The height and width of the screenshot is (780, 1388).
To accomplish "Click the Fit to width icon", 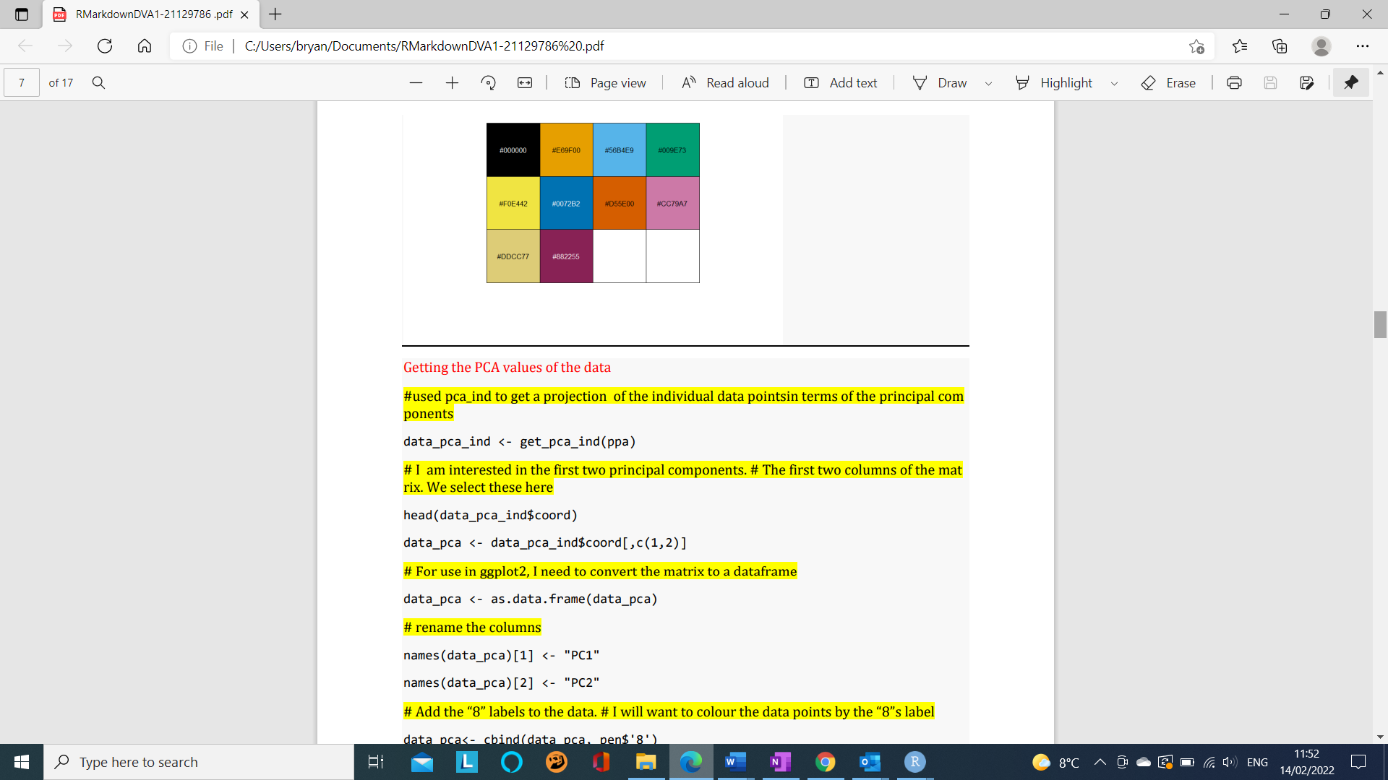I will (x=525, y=83).
